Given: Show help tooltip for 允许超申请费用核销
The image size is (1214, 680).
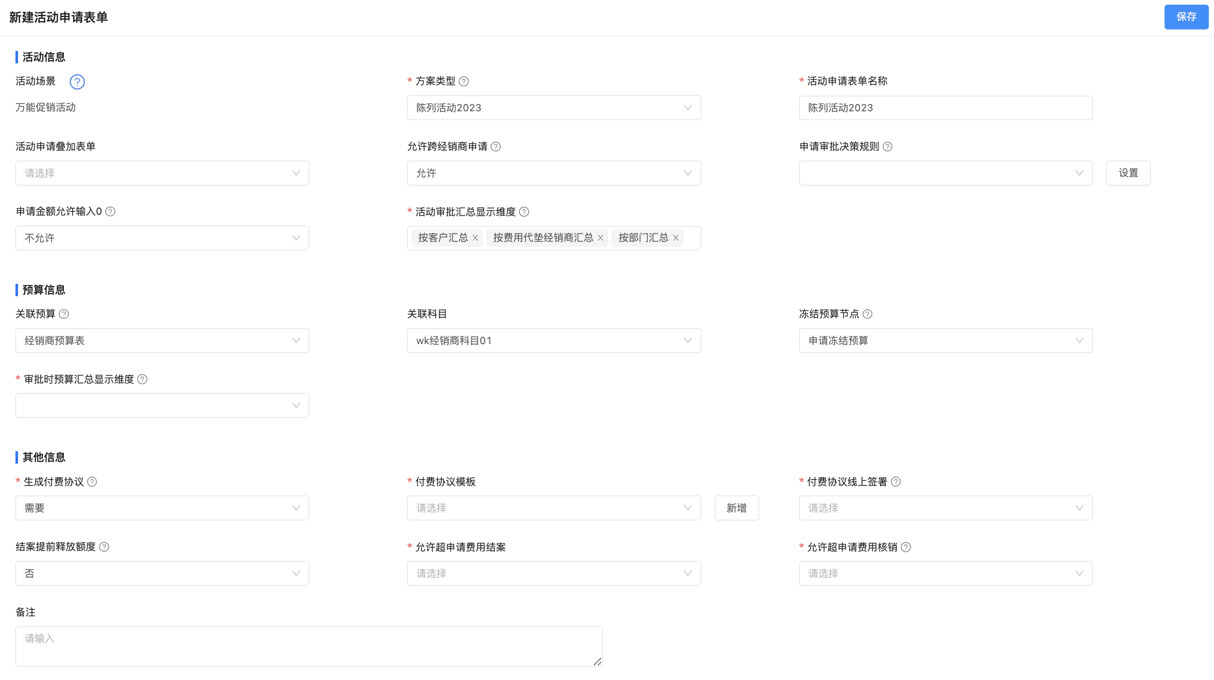Looking at the screenshot, I should coord(906,547).
